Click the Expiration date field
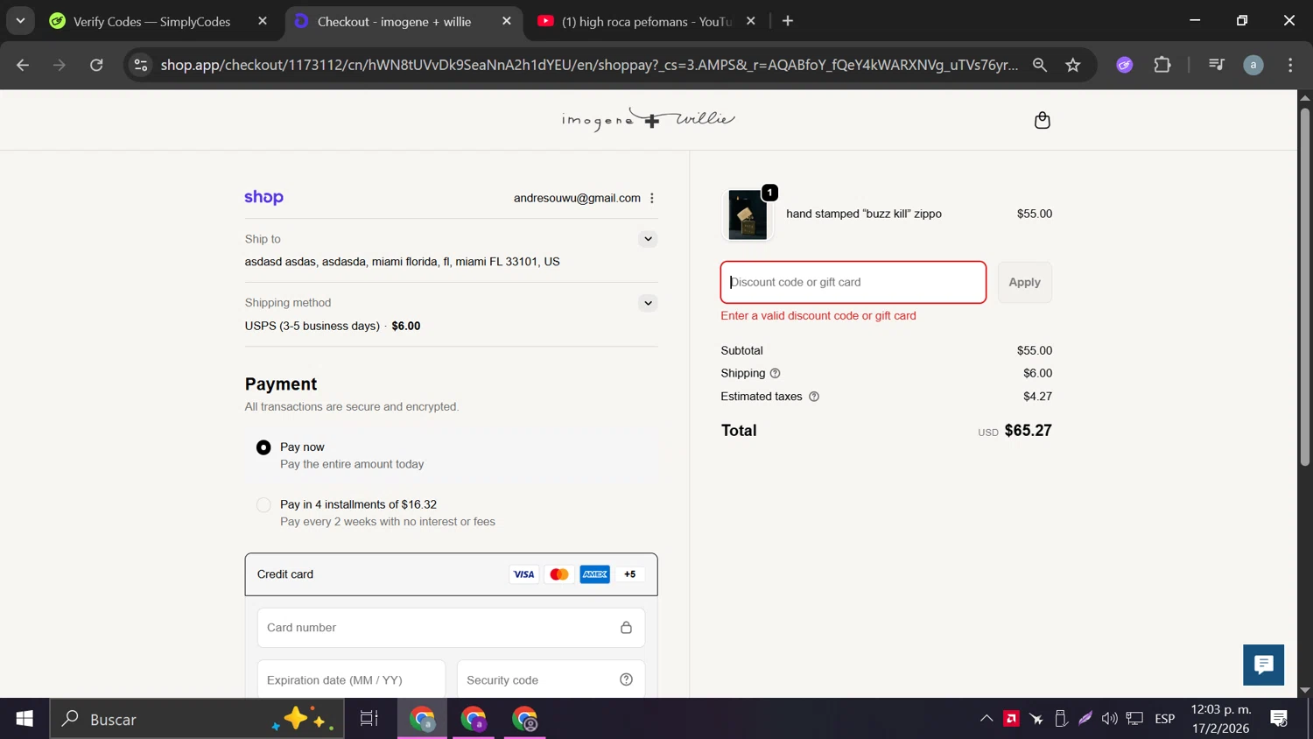 351,679
